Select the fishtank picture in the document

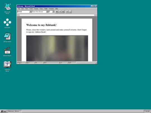click(57, 48)
